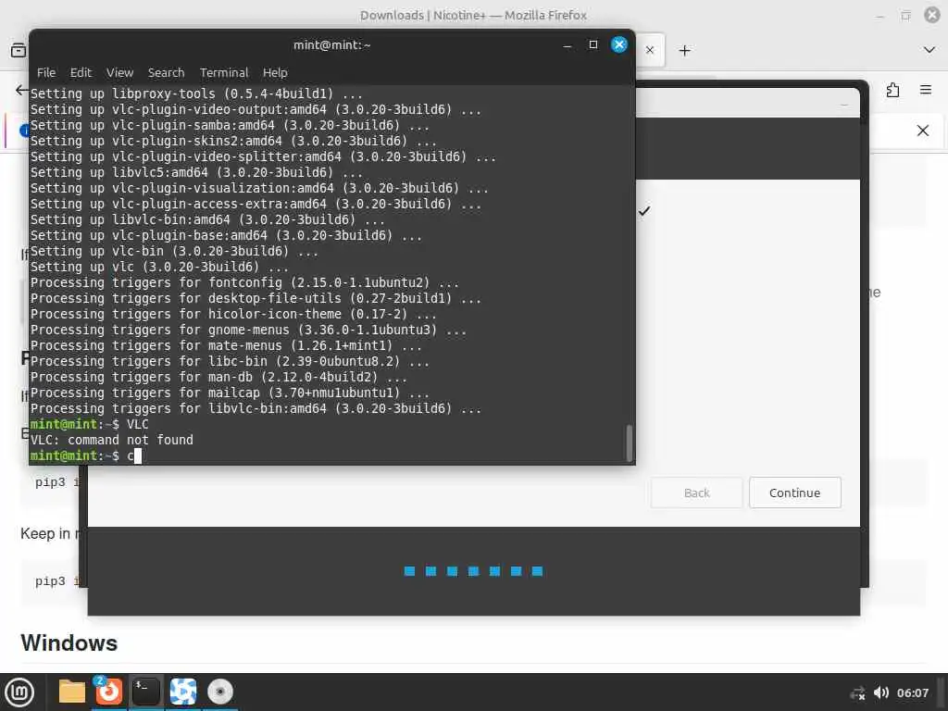Click the Firefox back arrow

(21, 90)
